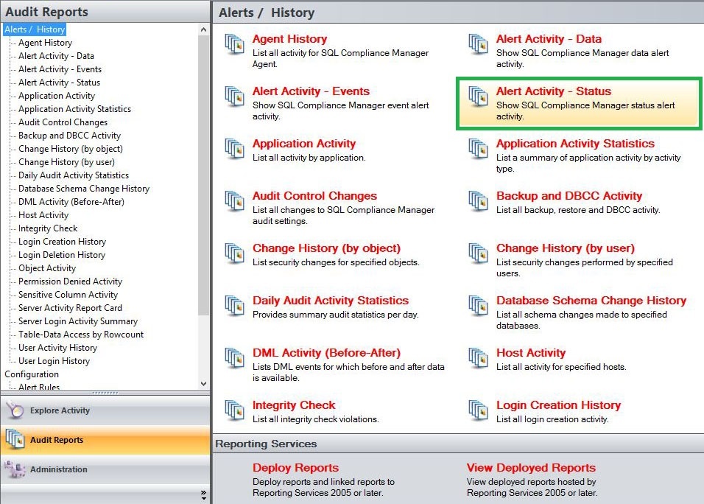Image resolution: width=704 pixels, height=504 pixels.
Task: Select Alerts / History tree root node
Action: pyautogui.click(x=35, y=29)
